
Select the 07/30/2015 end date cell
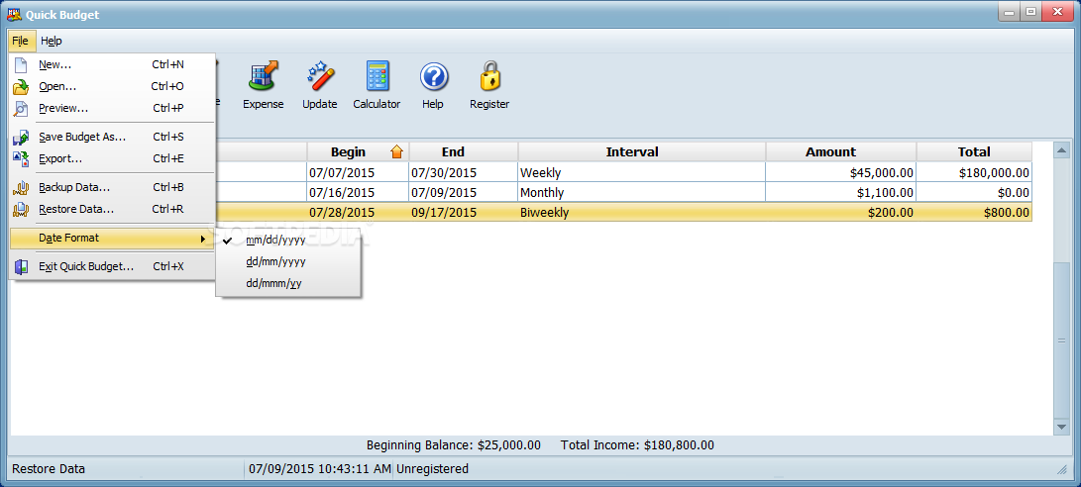[x=464, y=173]
